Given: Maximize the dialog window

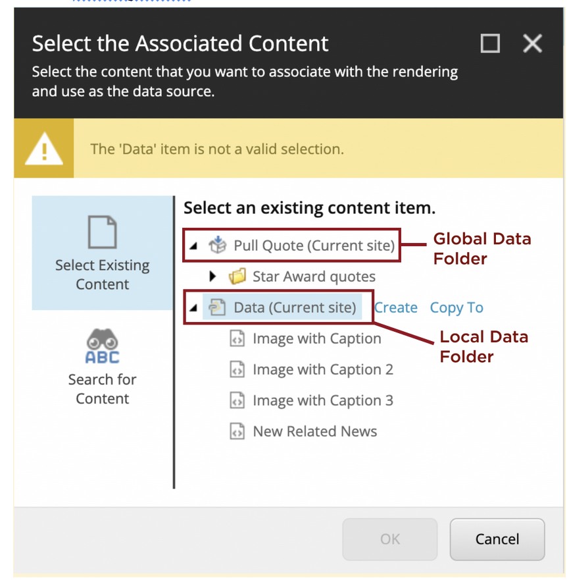Looking at the screenshot, I should click(489, 43).
